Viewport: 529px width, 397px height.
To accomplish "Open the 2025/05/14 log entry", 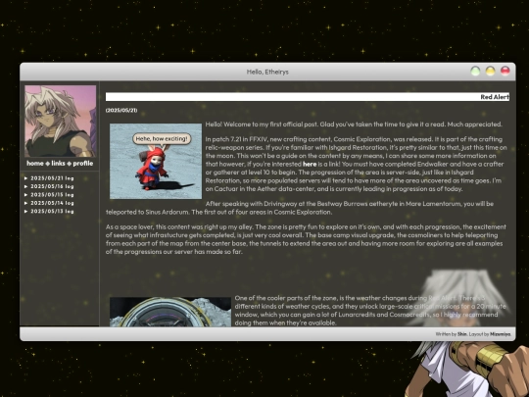I will pos(52,203).
